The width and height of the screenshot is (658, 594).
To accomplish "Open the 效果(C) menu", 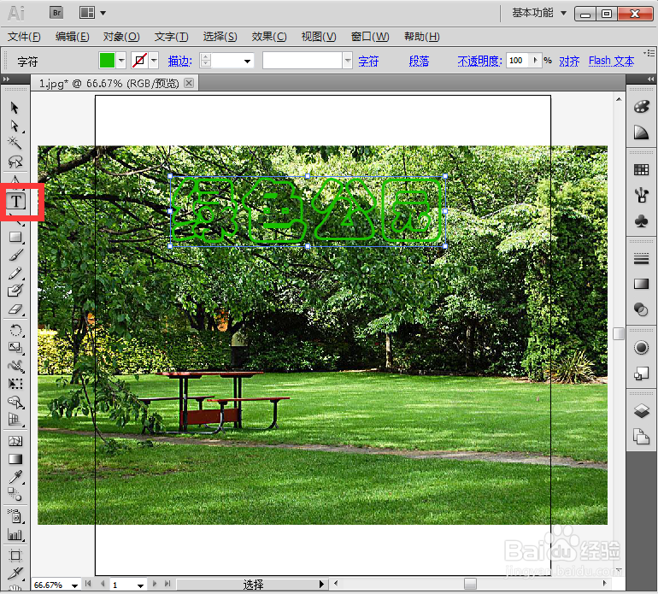I will tap(269, 37).
